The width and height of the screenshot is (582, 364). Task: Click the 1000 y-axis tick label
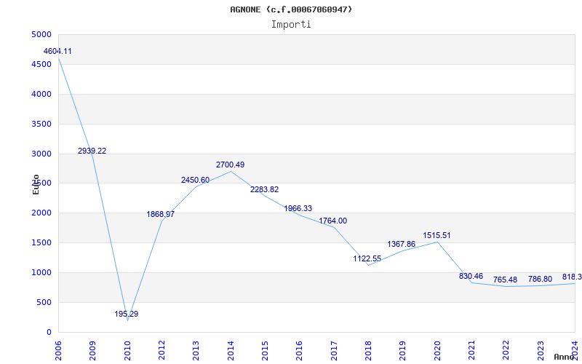tap(41, 272)
